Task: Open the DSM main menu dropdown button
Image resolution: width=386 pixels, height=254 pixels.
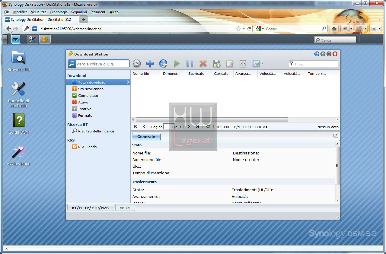Action: click(16, 39)
